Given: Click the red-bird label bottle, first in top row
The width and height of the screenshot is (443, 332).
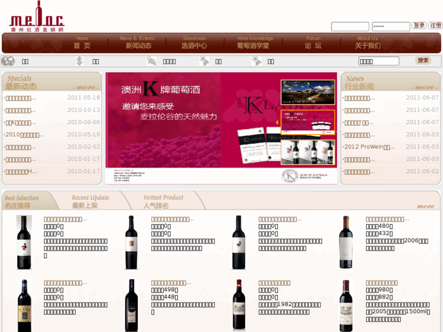Looking at the screenshot, I should [24, 242].
